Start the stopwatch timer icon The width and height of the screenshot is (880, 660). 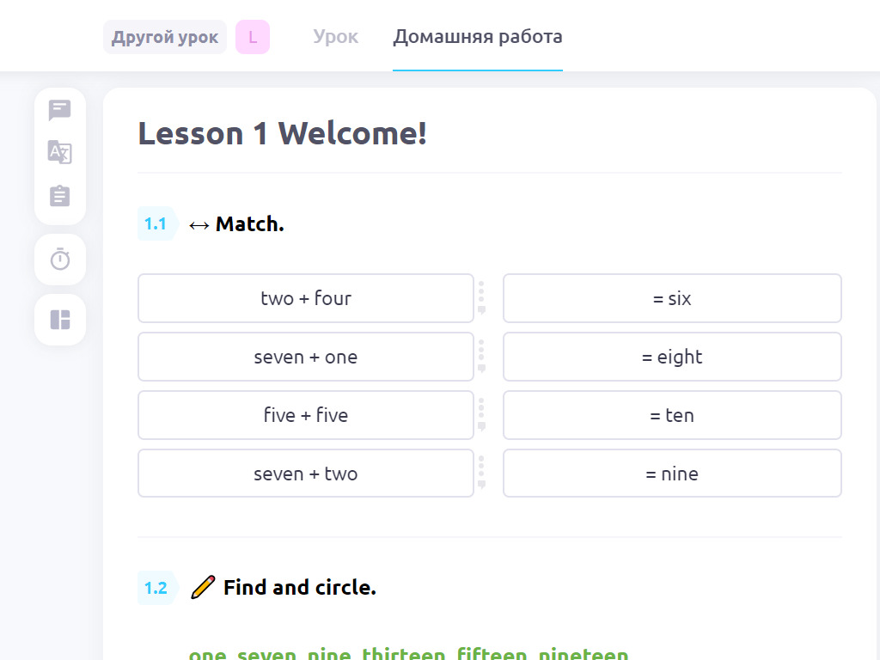pos(60,260)
